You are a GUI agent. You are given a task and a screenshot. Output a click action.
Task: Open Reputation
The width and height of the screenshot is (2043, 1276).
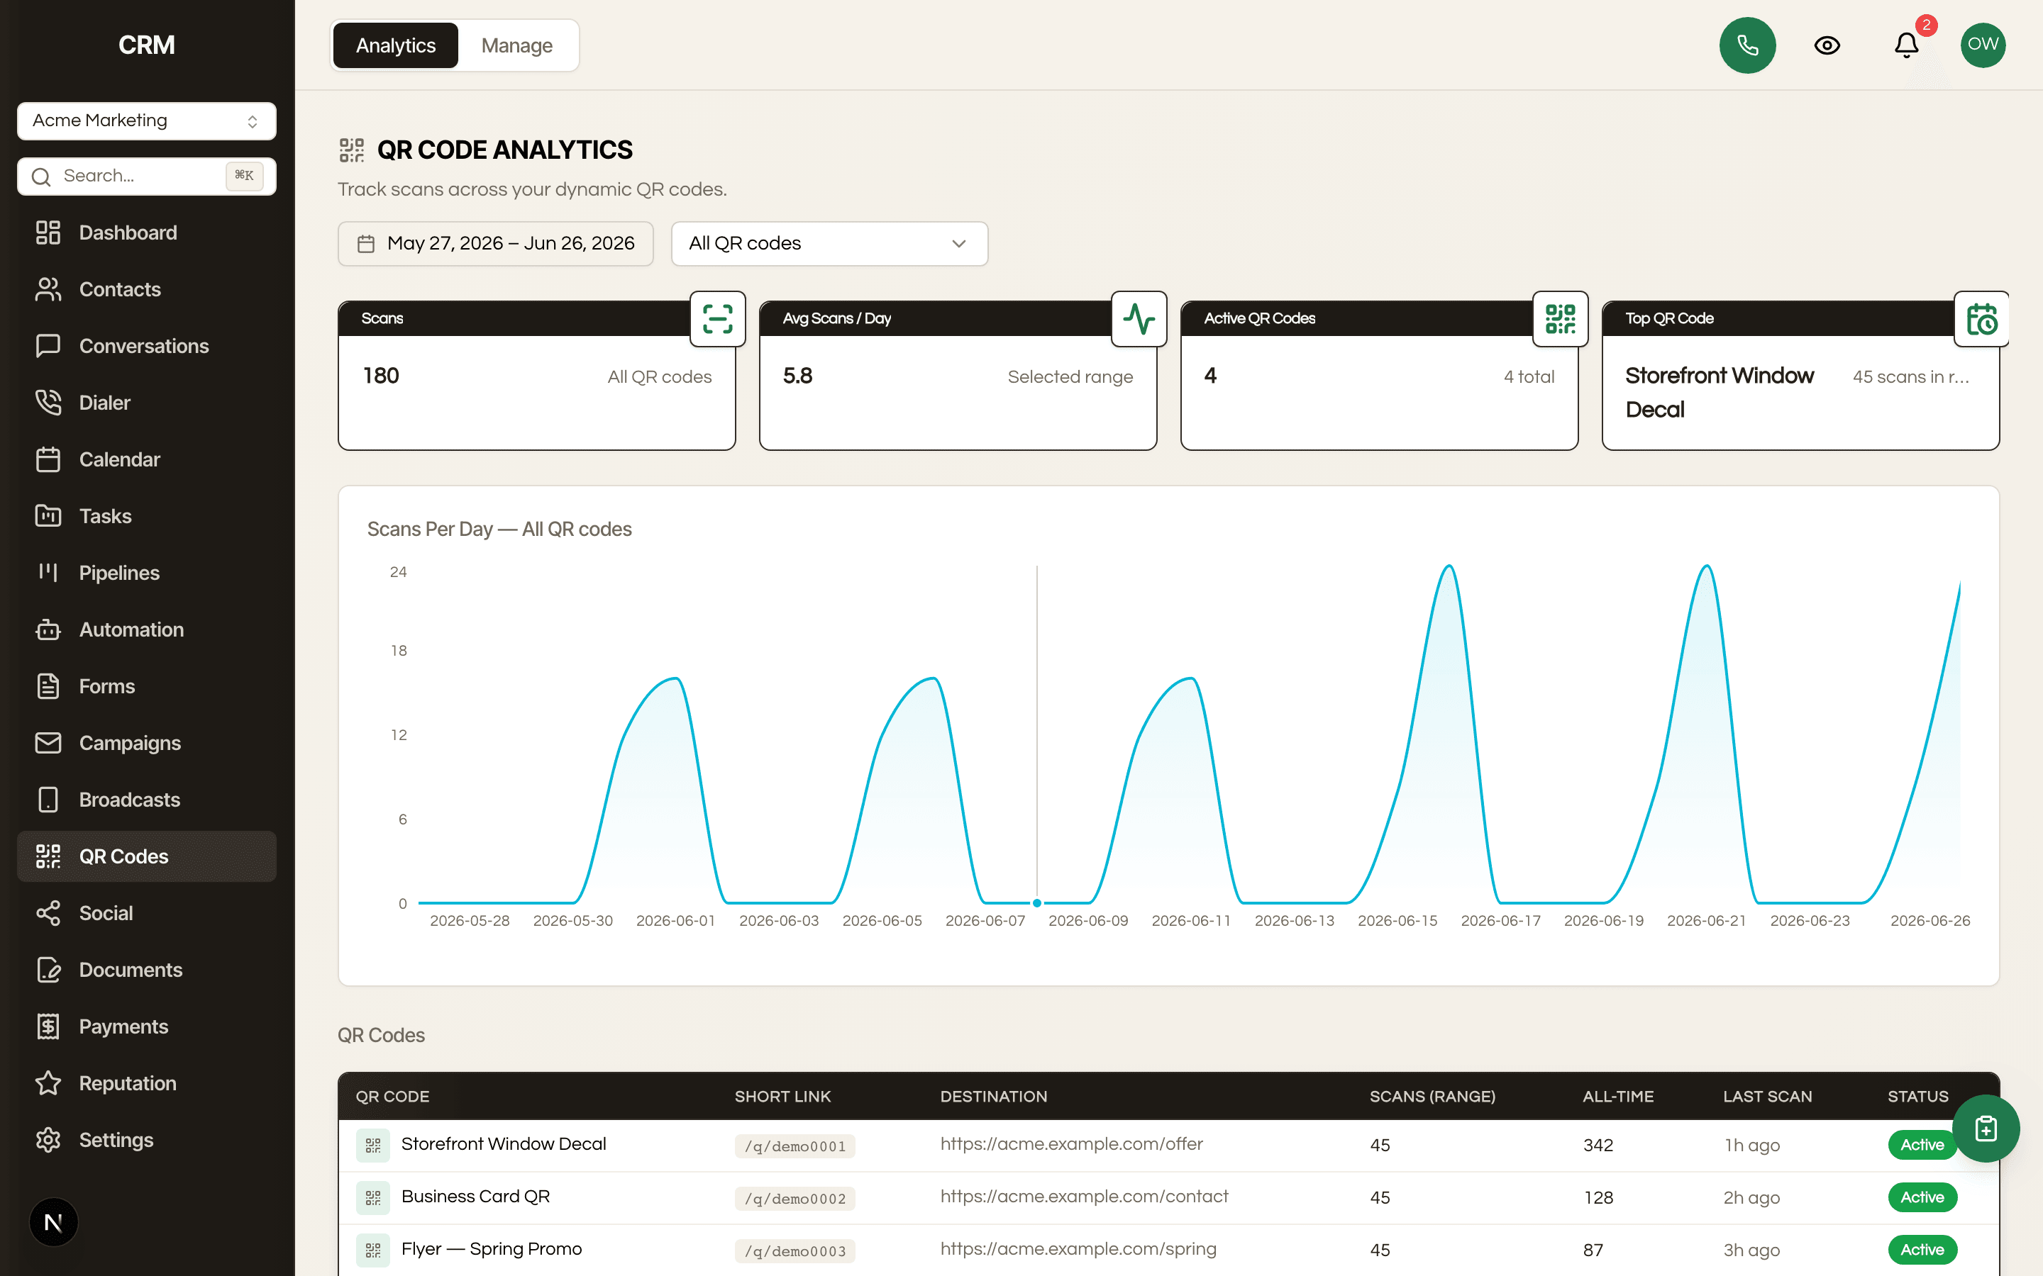pyautogui.click(x=146, y=1082)
